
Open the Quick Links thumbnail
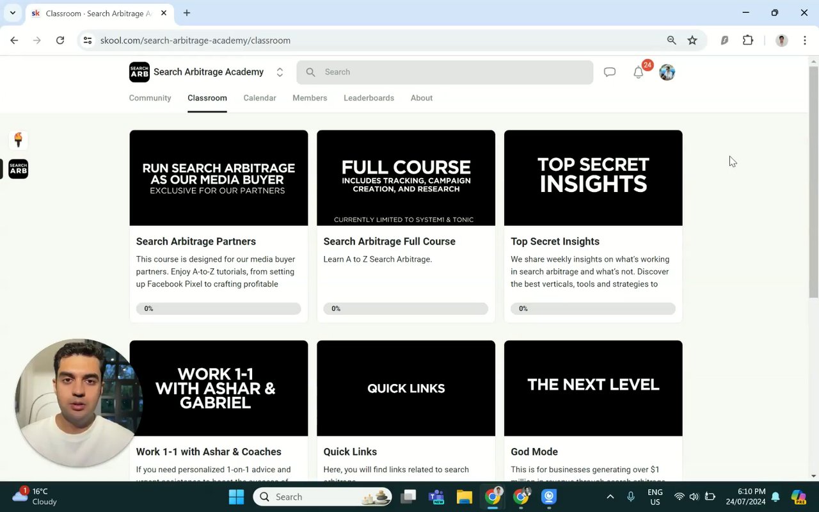tap(406, 388)
